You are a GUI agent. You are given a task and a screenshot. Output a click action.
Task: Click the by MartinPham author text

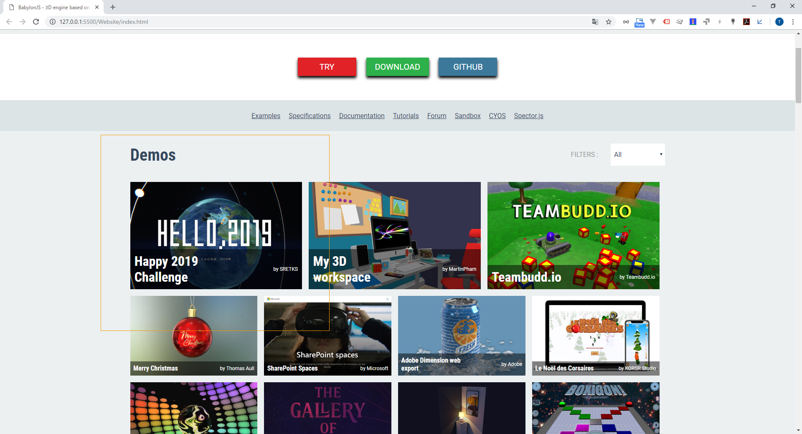pyautogui.click(x=459, y=269)
